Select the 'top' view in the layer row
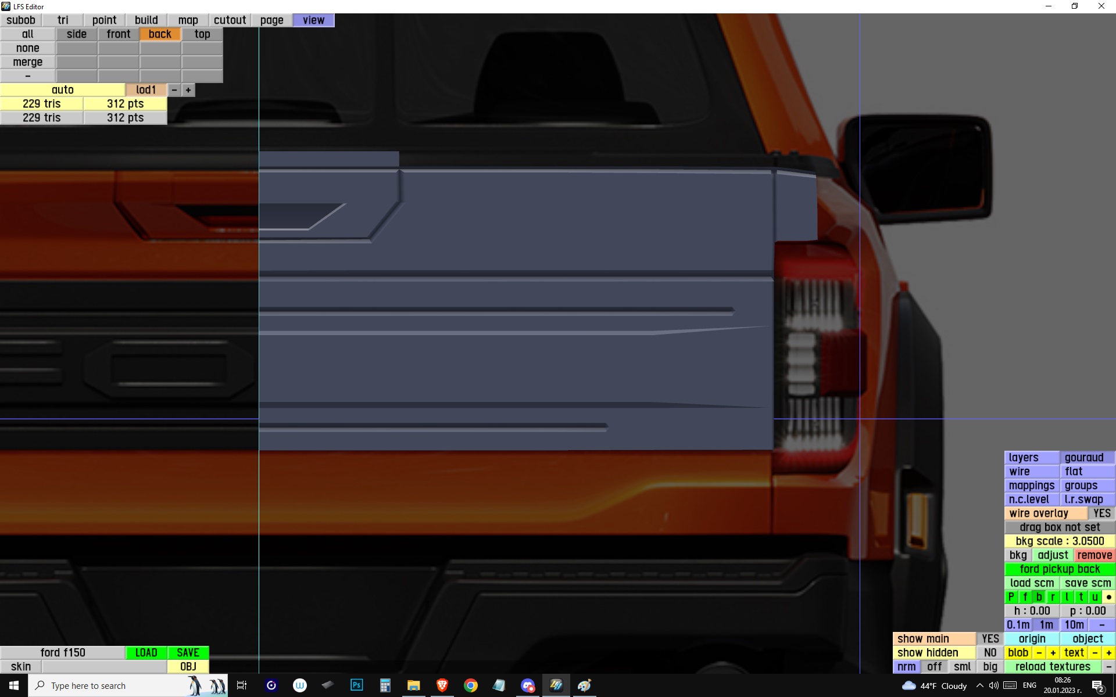Screen dimensions: 1116x697 click(x=202, y=34)
